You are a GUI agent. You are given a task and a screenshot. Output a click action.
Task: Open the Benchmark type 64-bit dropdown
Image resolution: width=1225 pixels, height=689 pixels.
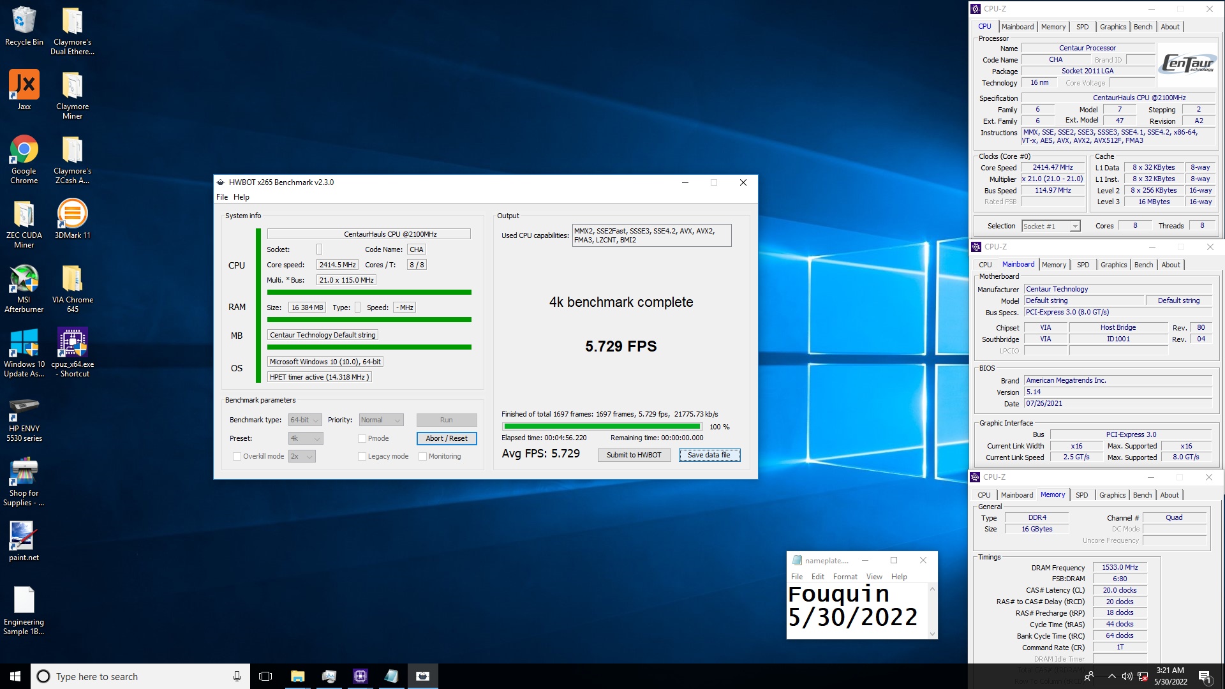[x=305, y=420]
